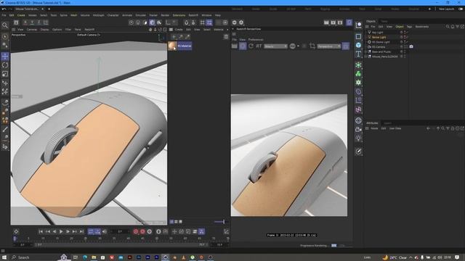
Task: Click the current frame input field
Action: (x=120, y=232)
